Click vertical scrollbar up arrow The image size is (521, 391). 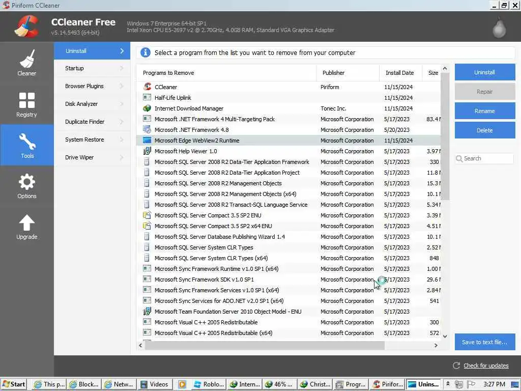coord(445,69)
